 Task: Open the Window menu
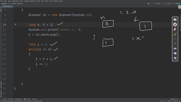click(x=56, y=1)
